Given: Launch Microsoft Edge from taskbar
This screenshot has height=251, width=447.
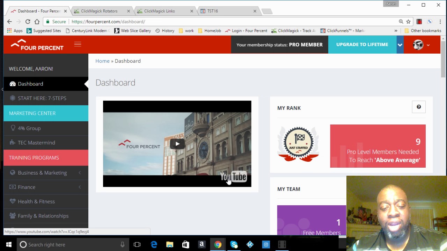Looking at the screenshot, I should coord(154,245).
